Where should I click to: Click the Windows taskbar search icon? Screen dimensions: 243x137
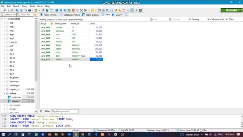coord(9,134)
